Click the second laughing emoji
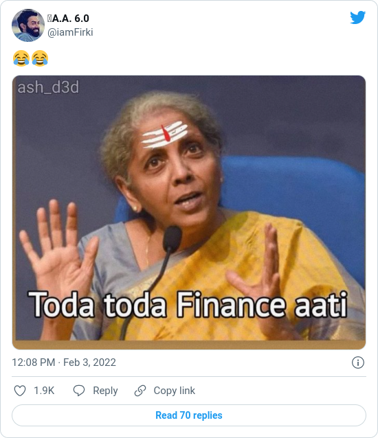This screenshot has width=378, height=438. coord(40,58)
